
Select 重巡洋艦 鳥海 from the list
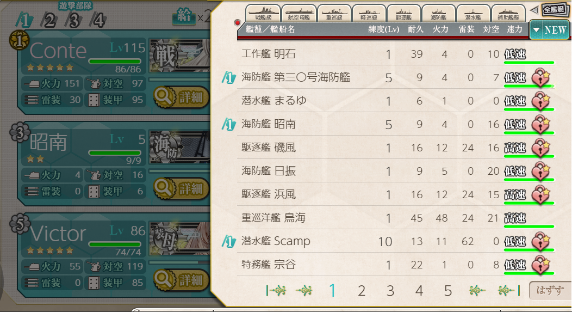pyautogui.click(x=396, y=218)
